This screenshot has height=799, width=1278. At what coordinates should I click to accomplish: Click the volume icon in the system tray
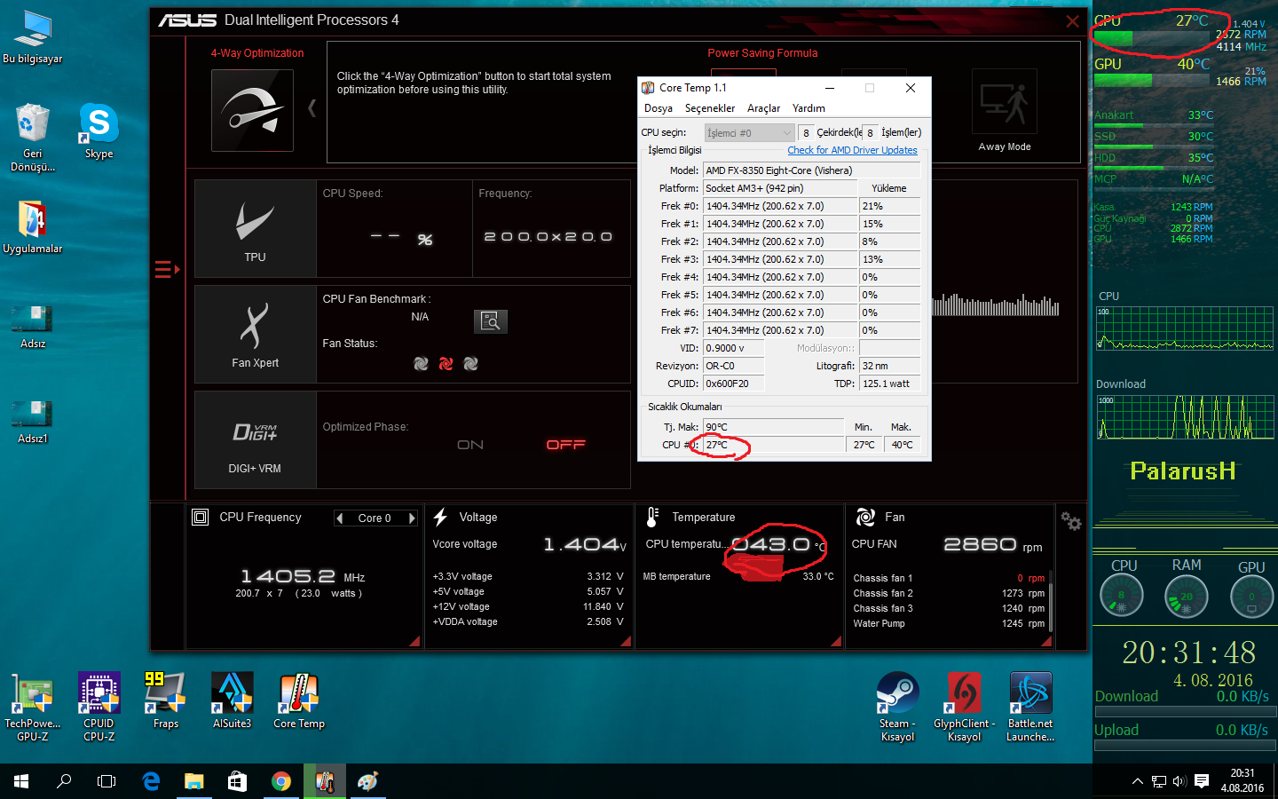[x=1179, y=781]
